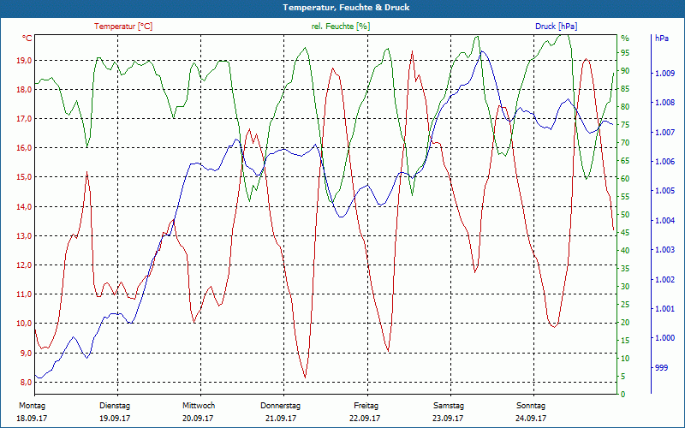Click the date label '24.09.17'
The width and height of the screenshot is (685, 428).
(x=531, y=419)
